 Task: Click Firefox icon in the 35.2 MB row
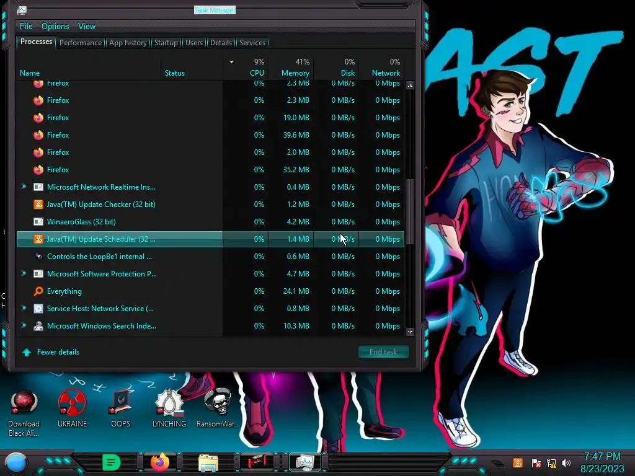click(x=38, y=170)
